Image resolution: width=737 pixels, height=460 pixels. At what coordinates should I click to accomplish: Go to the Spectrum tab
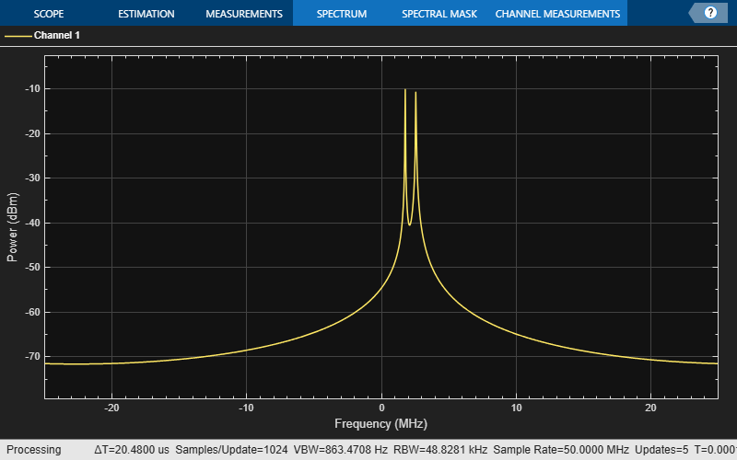[341, 14]
